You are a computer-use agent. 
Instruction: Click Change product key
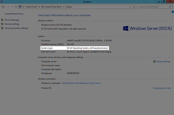click(162, 88)
